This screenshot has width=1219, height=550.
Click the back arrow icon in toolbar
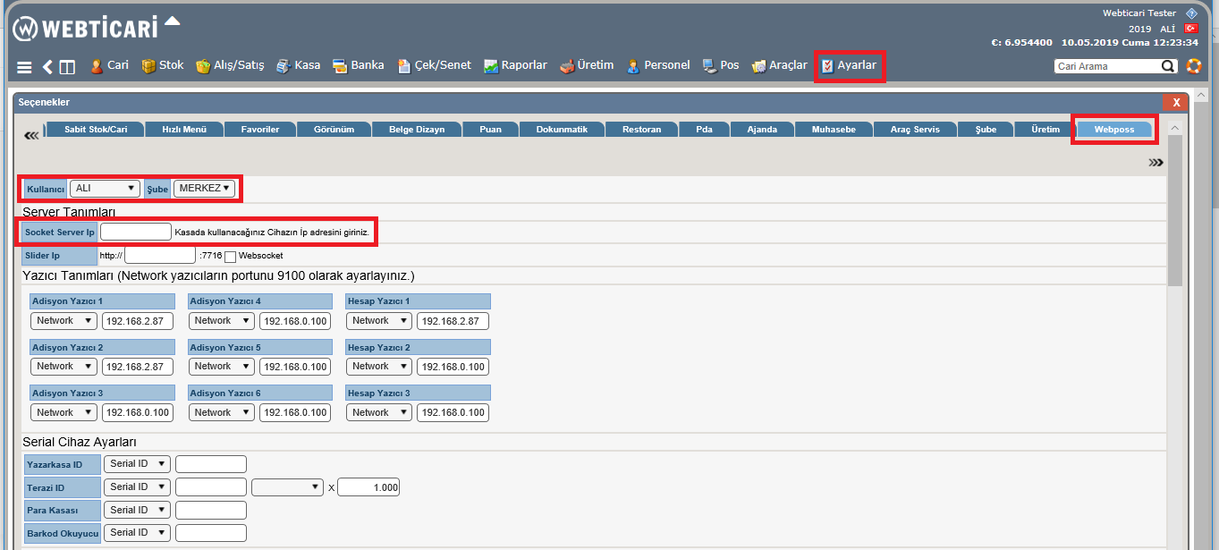pyautogui.click(x=47, y=67)
